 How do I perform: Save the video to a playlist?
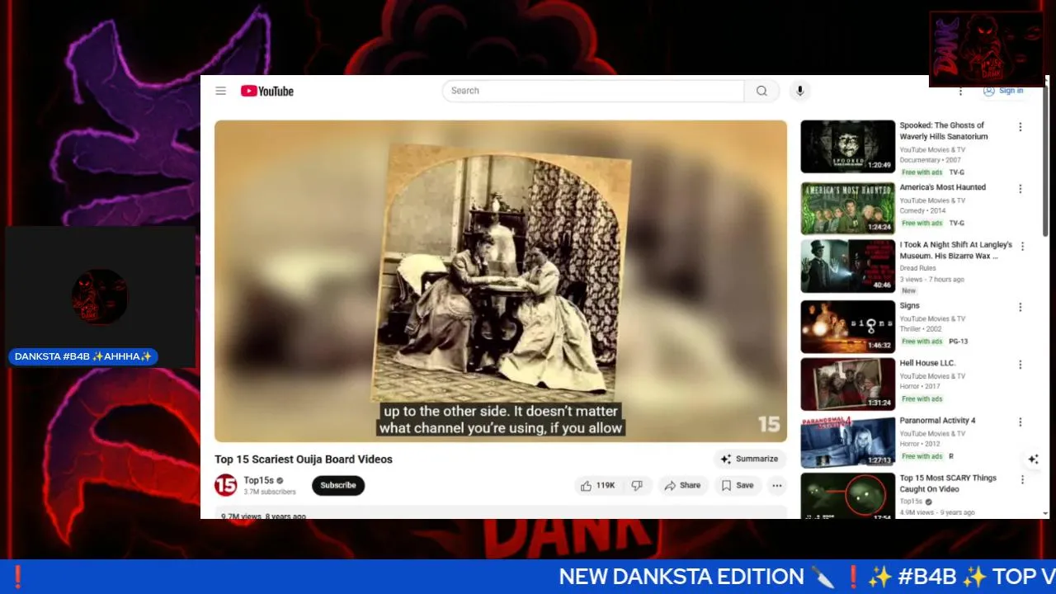tap(738, 485)
